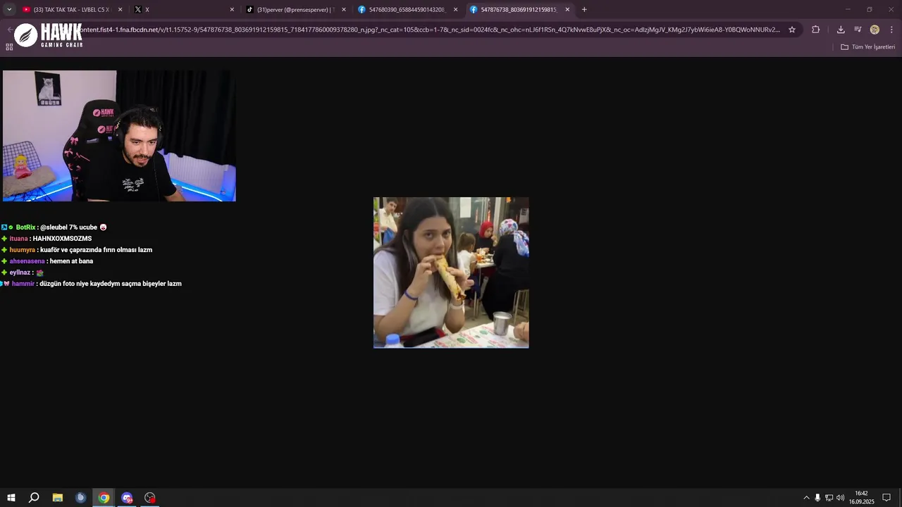Open the tab search dropdown arrow
Screen dimensions: 902x507
point(9,9)
